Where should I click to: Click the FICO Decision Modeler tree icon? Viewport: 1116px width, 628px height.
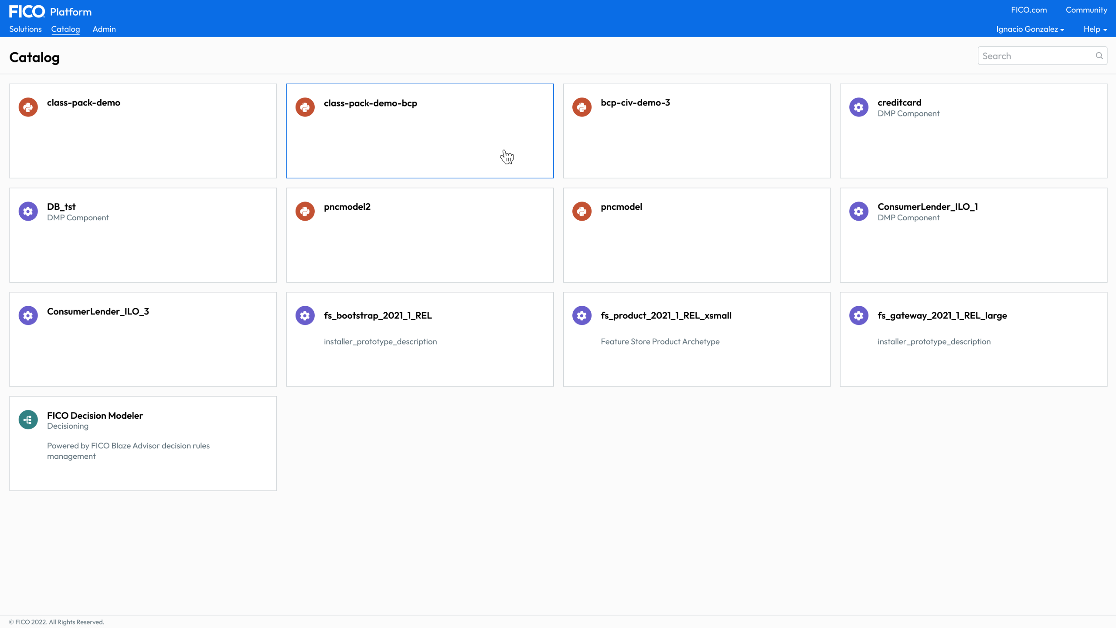point(28,420)
